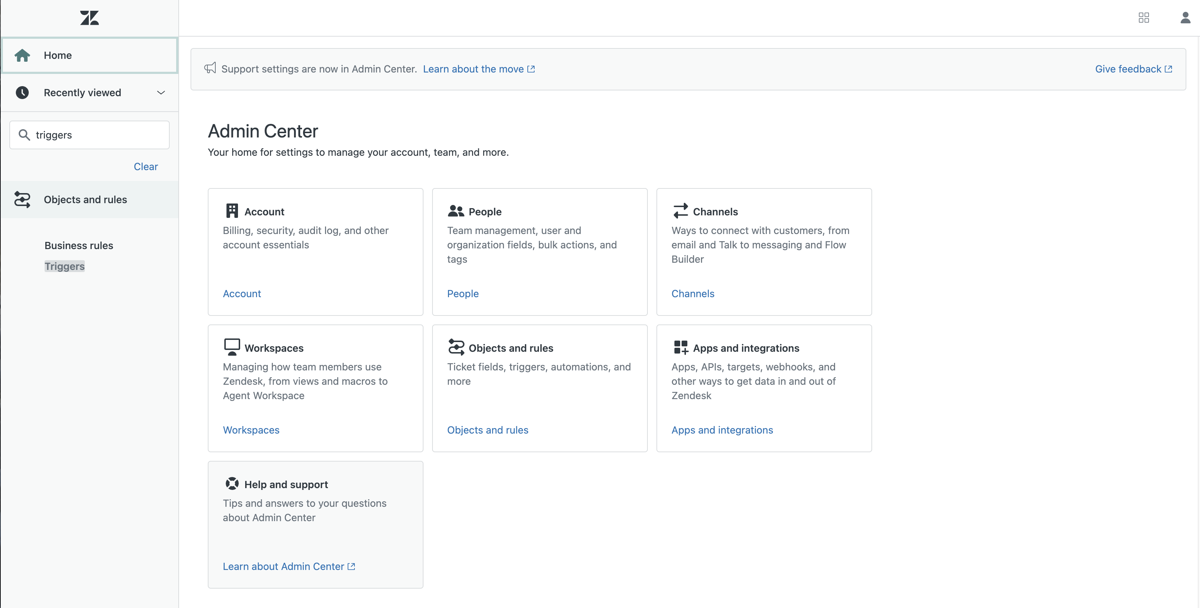Click the Help and support card title

click(x=286, y=484)
